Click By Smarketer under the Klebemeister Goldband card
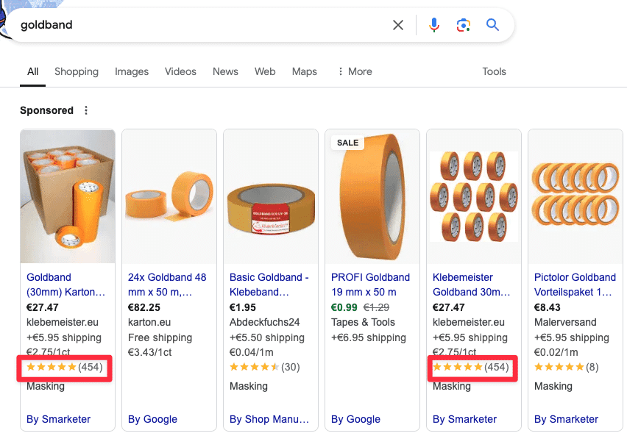The height and width of the screenshot is (447, 627). click(x=464, y=419)
